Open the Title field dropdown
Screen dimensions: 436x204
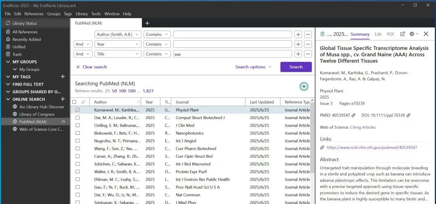click(x=118, y=54)
